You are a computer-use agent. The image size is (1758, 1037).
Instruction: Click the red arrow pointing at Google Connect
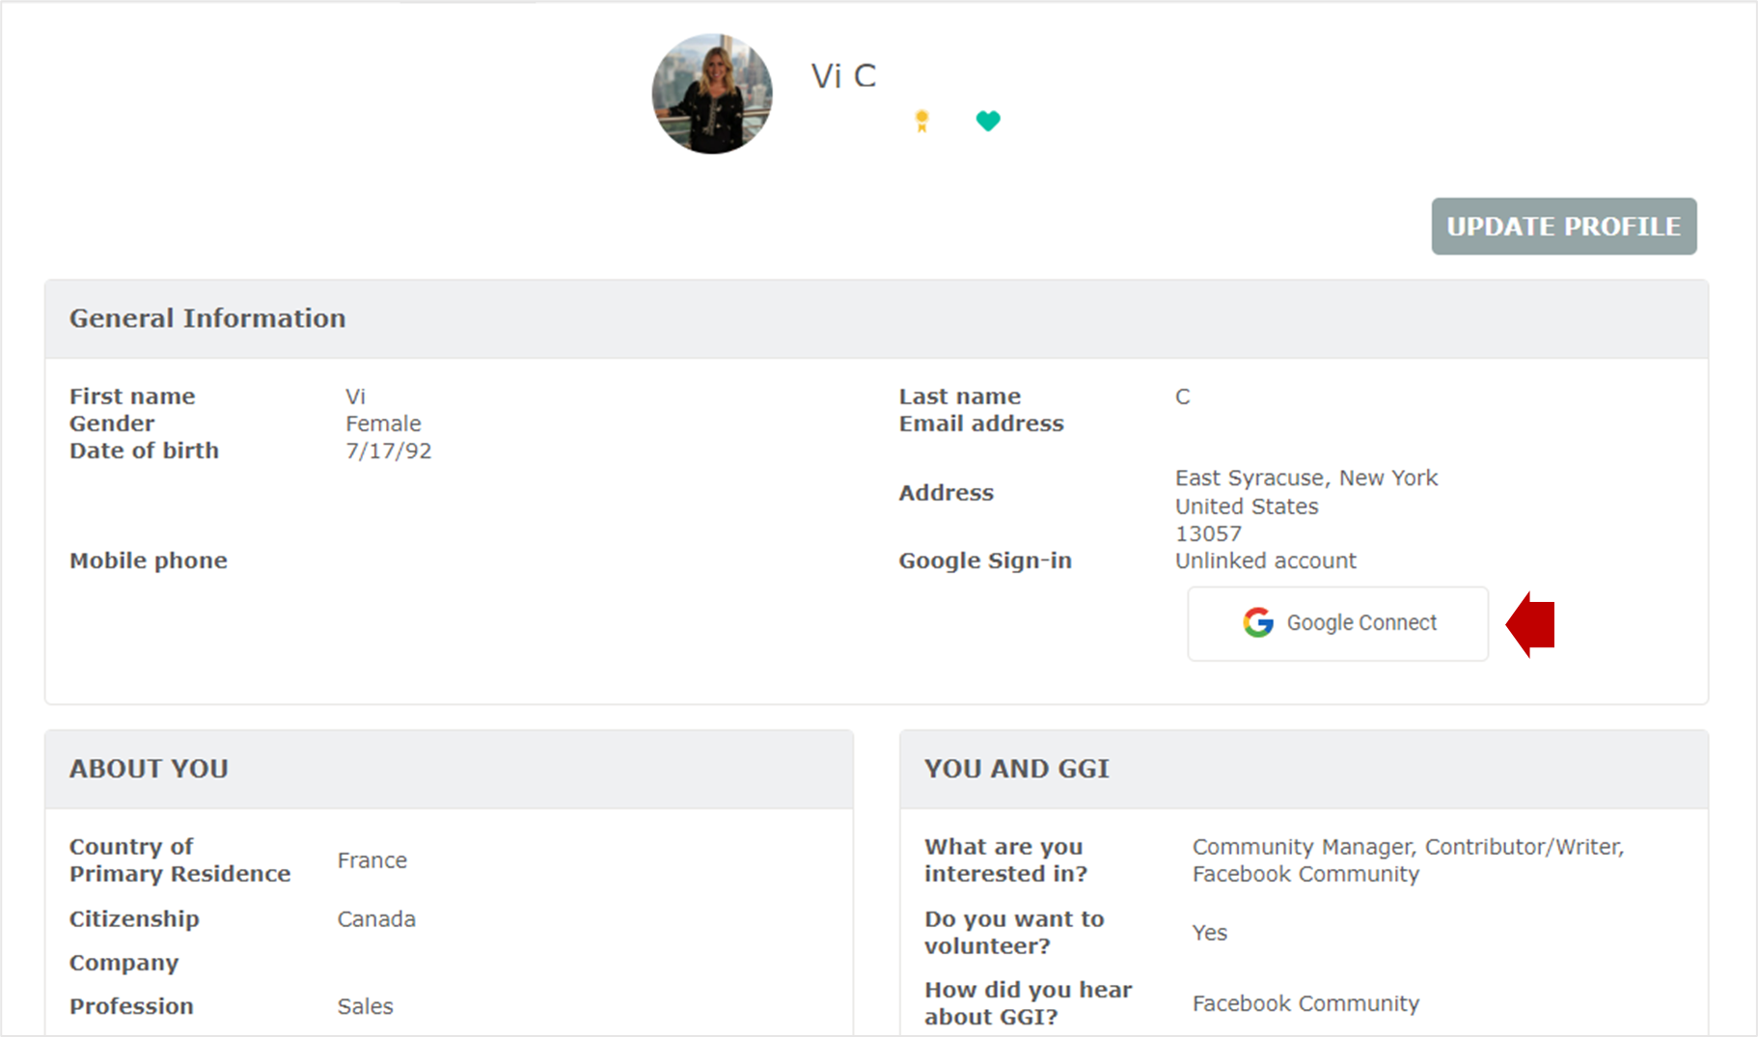(1531, 624)
